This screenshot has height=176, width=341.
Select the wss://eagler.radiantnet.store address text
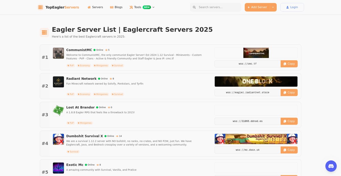coord(248,93)
